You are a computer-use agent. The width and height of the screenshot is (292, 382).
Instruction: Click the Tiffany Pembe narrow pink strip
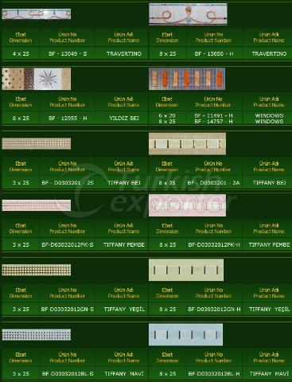(x=37, y=205)
